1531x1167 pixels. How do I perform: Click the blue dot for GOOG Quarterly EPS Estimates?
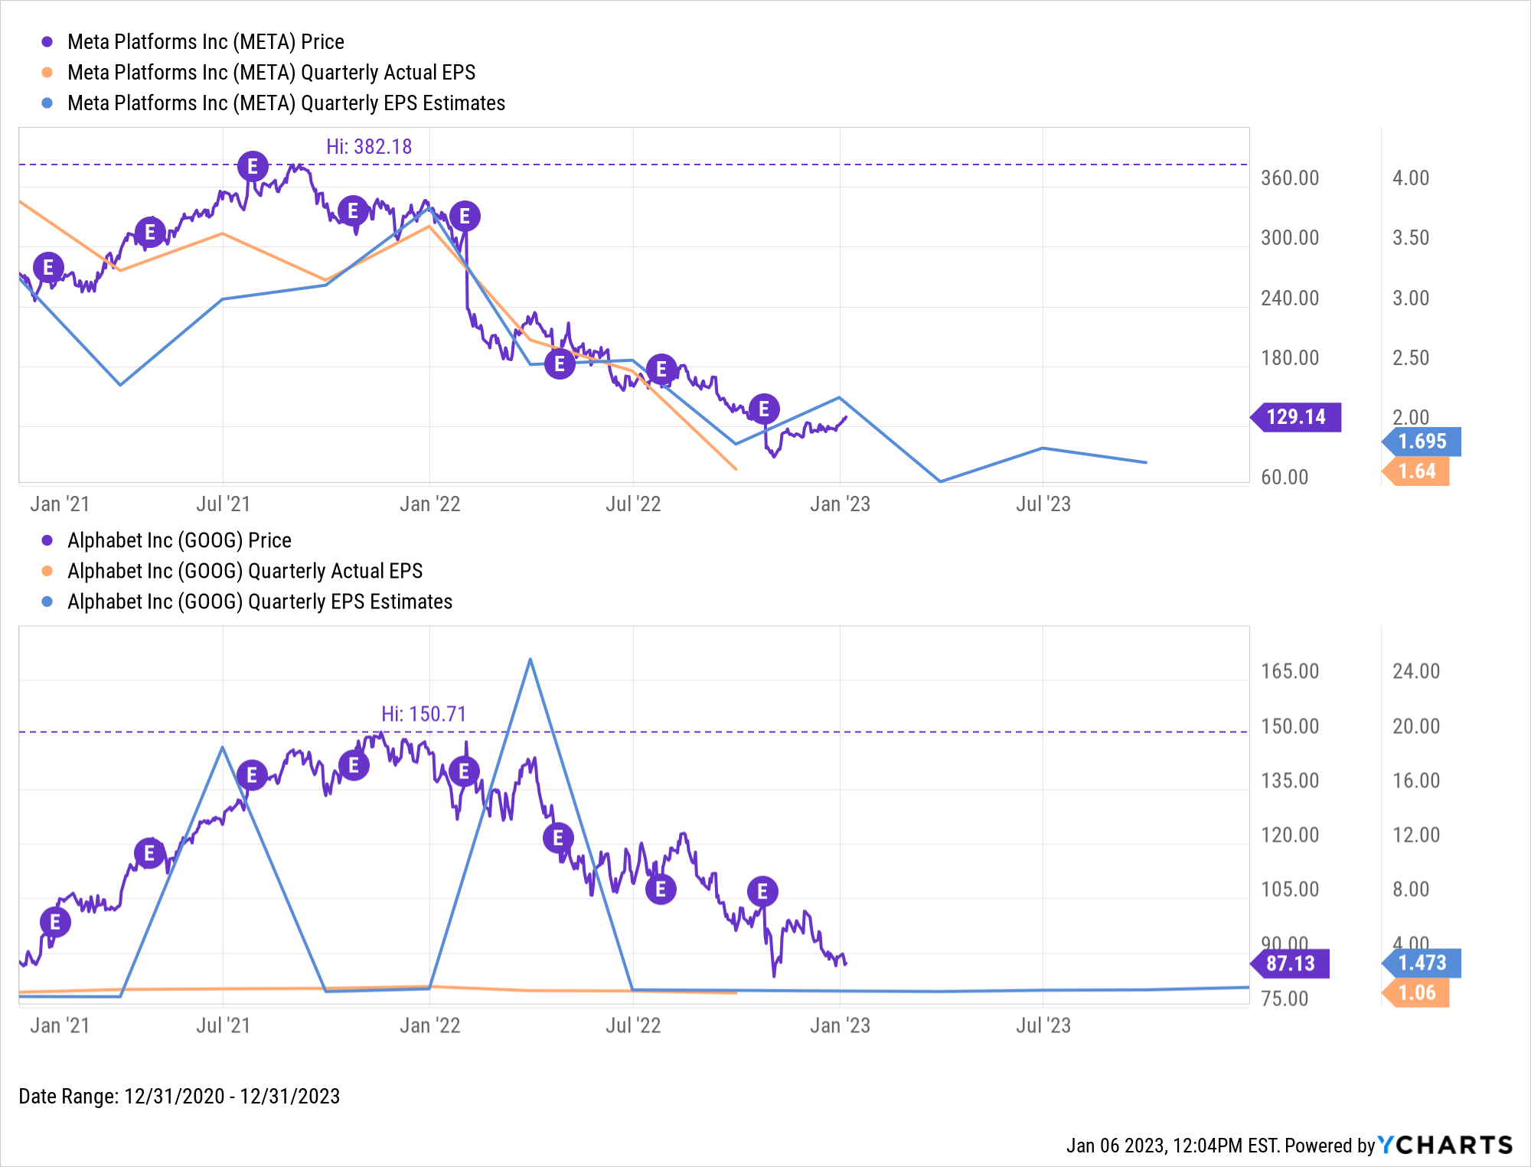tap(47, 601)
